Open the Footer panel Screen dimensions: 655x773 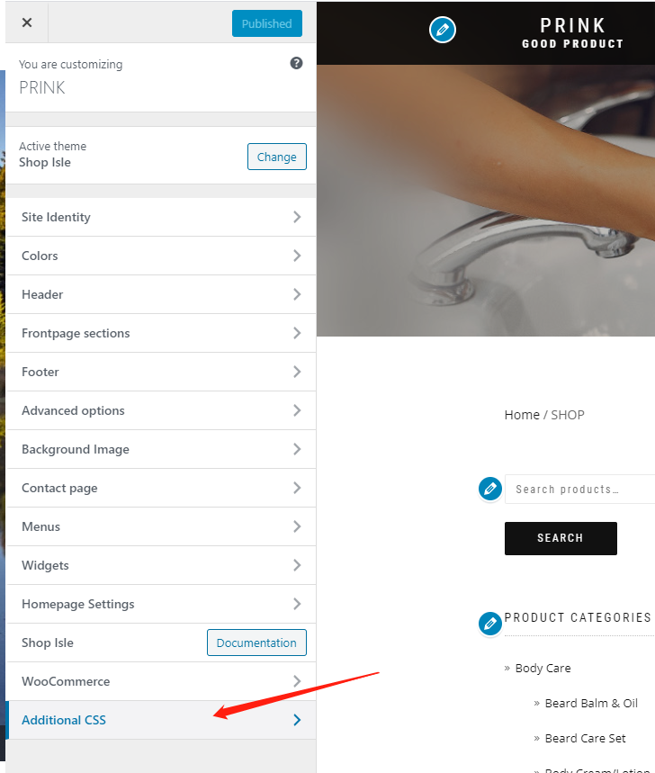[161, 372]
